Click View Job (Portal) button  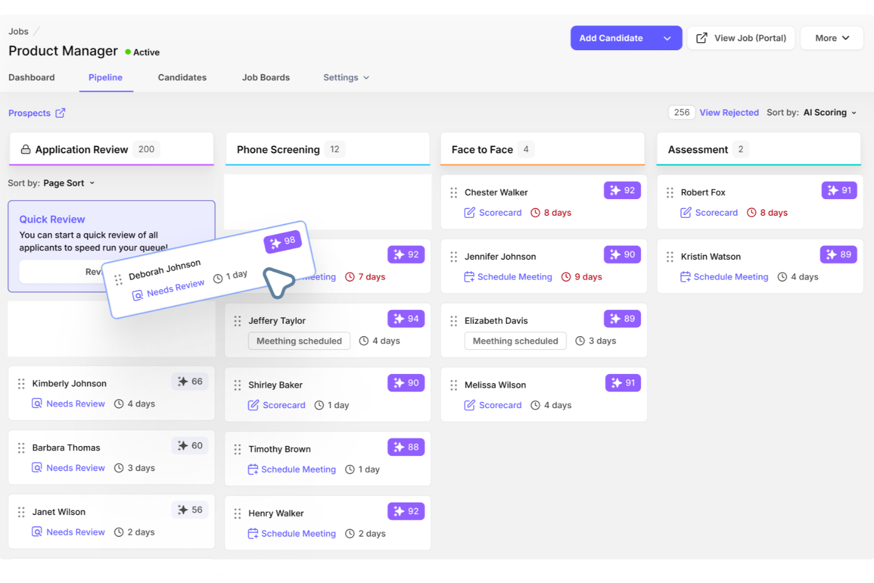click(x=741, y=38)
